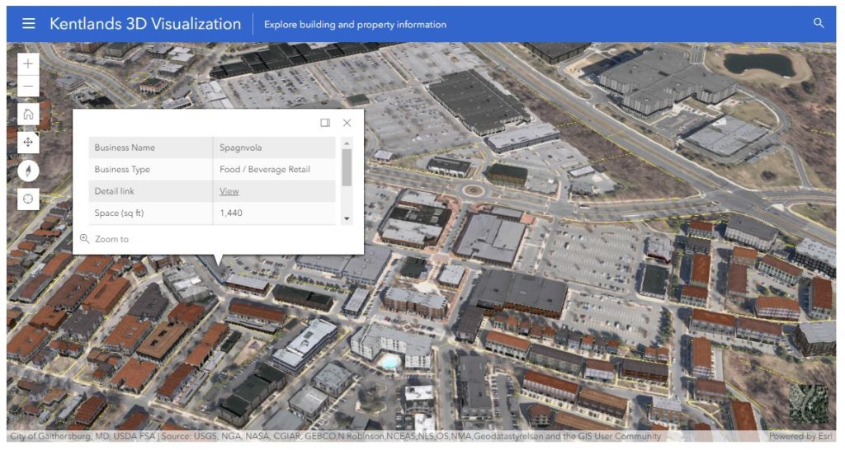Image resolution: width=845 pixels, height=450 pixels.
Task: Click the Business Name label
Action: 125,148
